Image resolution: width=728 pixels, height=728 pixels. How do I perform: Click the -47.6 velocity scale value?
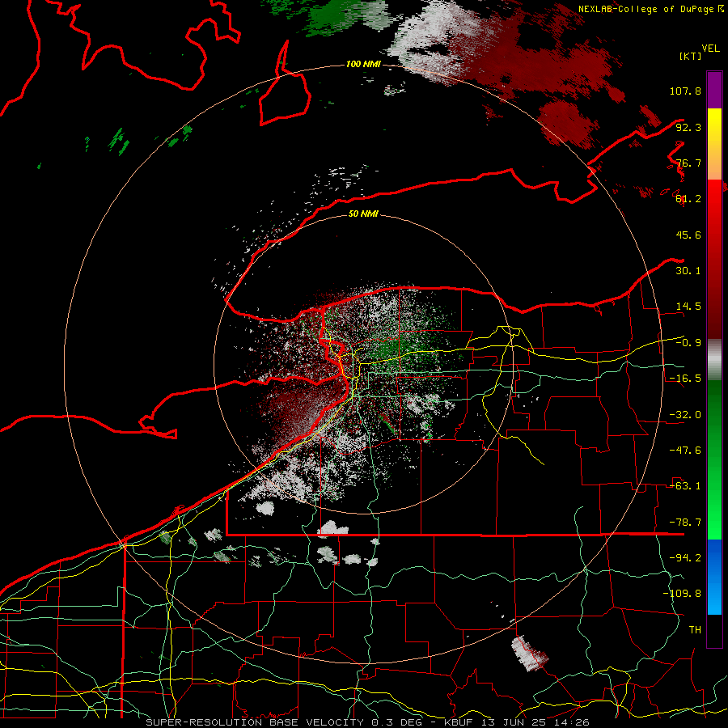[685, 451]
